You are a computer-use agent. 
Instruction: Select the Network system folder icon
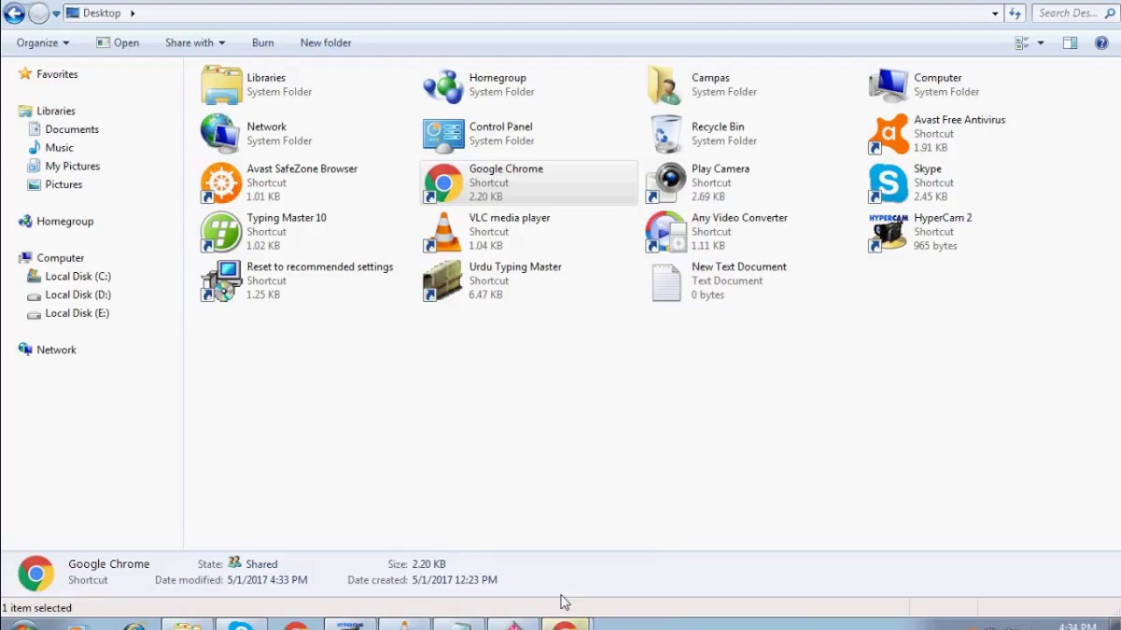[x=222, y=134]
